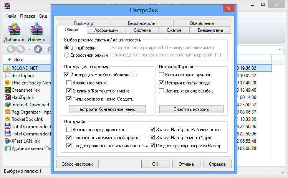Viewport: 288px width, 178px height.
Task: Enable Запись журнала ошибок checkbox
Action: (x=161, y=91)
